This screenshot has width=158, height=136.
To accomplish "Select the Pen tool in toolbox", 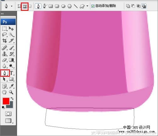I will pos(5,73).
